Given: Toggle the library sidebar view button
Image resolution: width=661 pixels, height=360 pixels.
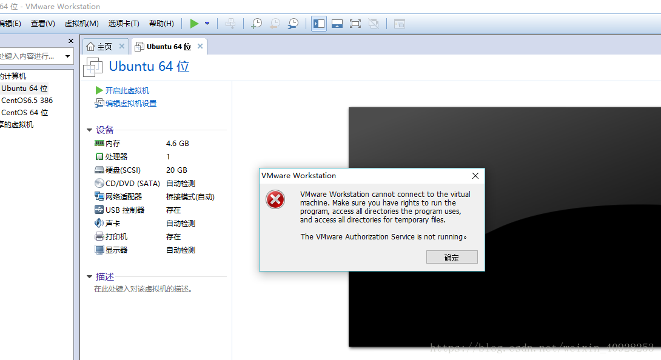Looking at the screenshot, I should coord(319,24).
